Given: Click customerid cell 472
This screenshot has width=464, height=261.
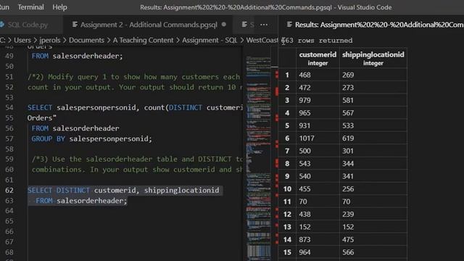Looking at the screenshot, I should 318,88.
